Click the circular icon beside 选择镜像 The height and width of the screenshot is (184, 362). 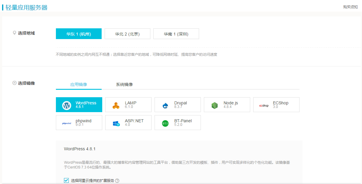(x=14, y=83)
